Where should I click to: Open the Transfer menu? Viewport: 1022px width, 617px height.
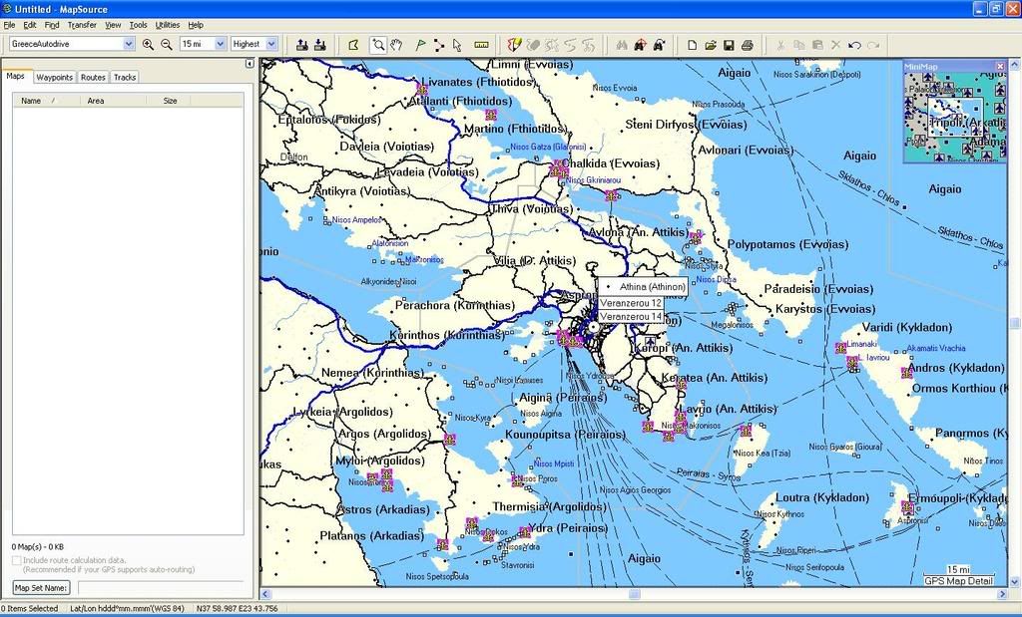(82, 25)
